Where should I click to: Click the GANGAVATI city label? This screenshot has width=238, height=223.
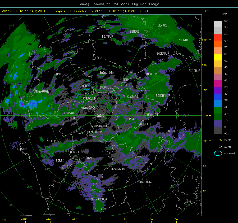pos(151,115)
